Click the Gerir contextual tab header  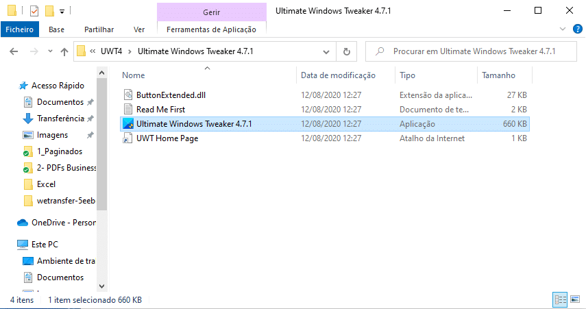tap(212, 12)
